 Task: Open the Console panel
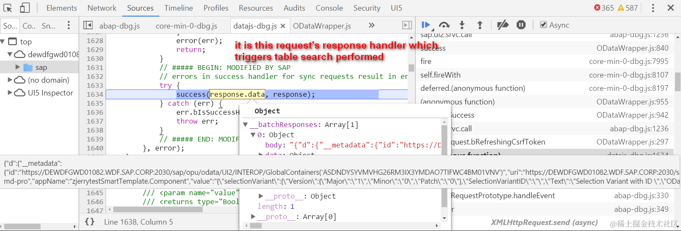tap(329, 8)
